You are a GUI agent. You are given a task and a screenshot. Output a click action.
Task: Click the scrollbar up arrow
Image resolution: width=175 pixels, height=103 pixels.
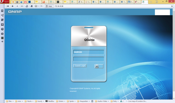pyautogui.click(x=174, y=10)
